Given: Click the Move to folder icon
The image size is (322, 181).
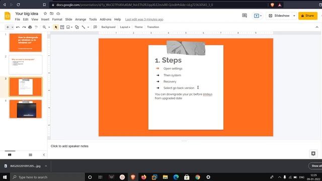Looking at the screenshot, I should pos(51,14).
